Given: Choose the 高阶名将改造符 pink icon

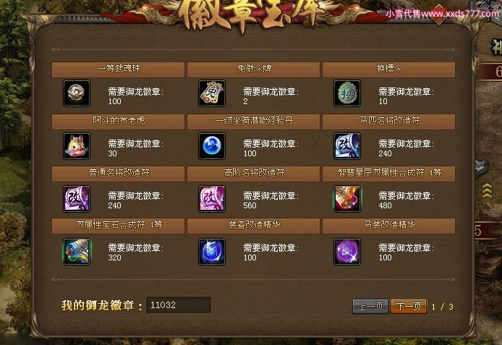Looking at the screenshot, I should click(x=212, y=199).
